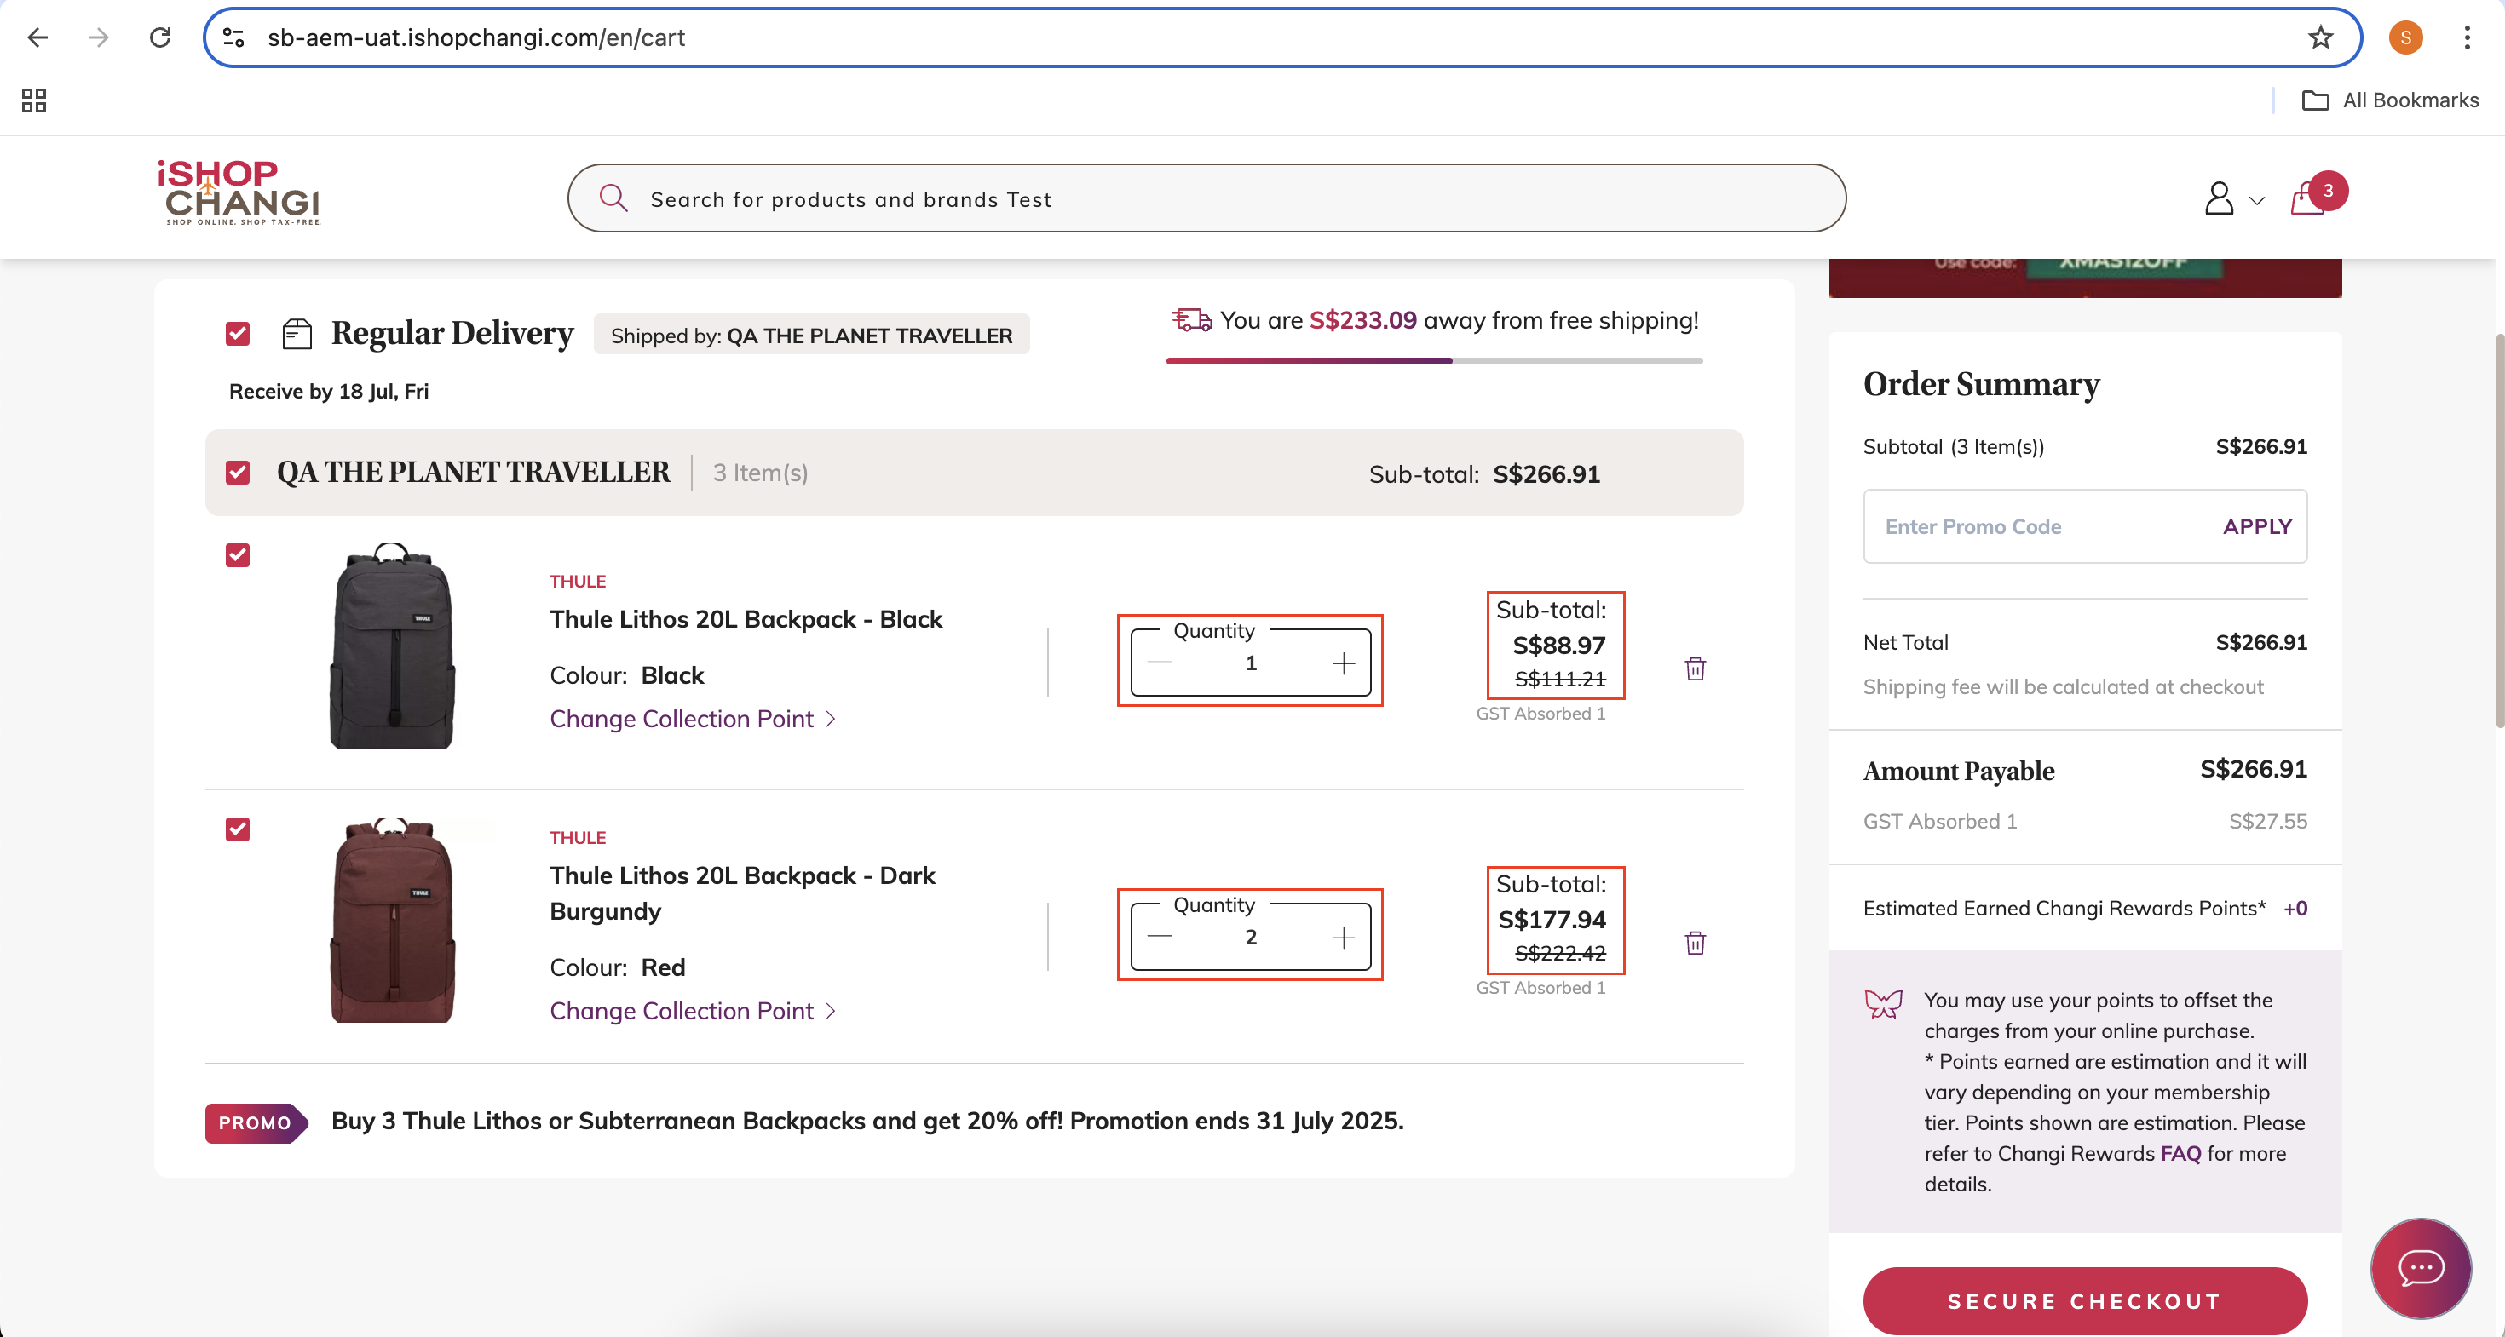Click the free shipping progress bar

1434,360
